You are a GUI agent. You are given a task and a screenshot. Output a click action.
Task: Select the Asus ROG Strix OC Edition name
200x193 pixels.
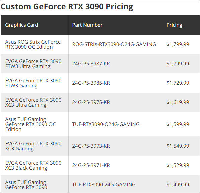click(33, 44)
